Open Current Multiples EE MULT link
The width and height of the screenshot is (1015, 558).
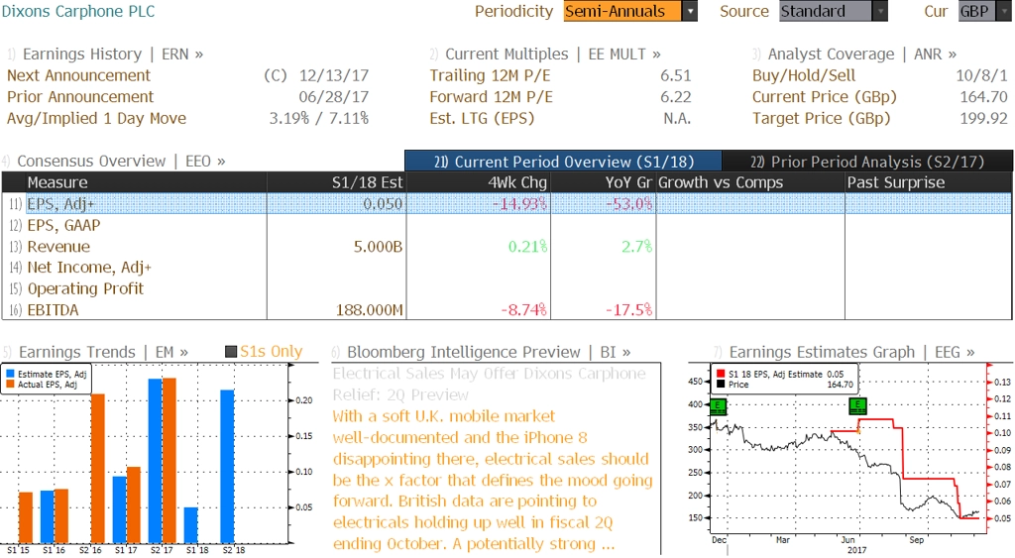pos(553,55)
